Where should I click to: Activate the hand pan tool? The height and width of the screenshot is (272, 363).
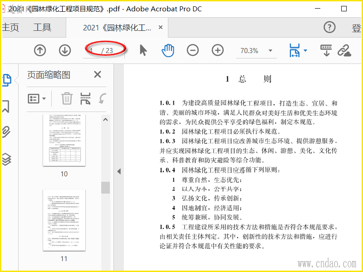168,50
